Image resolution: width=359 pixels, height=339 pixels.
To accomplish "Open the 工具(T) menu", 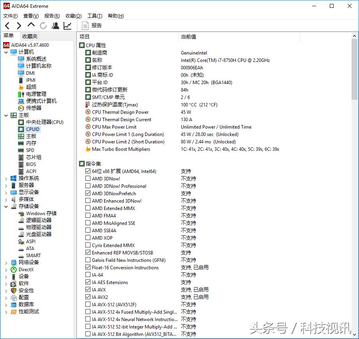I will (x=95, y=16).
